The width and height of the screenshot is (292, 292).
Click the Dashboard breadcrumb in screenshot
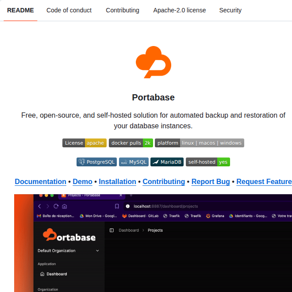point(129,230)
